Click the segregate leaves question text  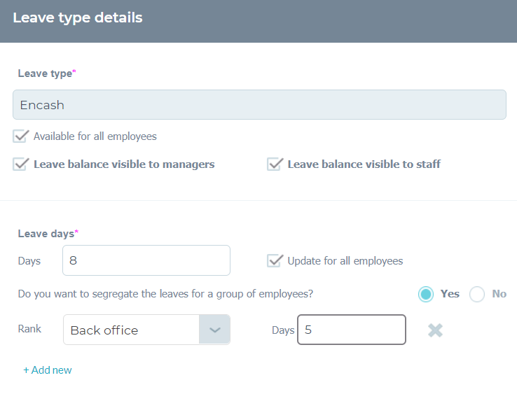(x=165, y=294)
